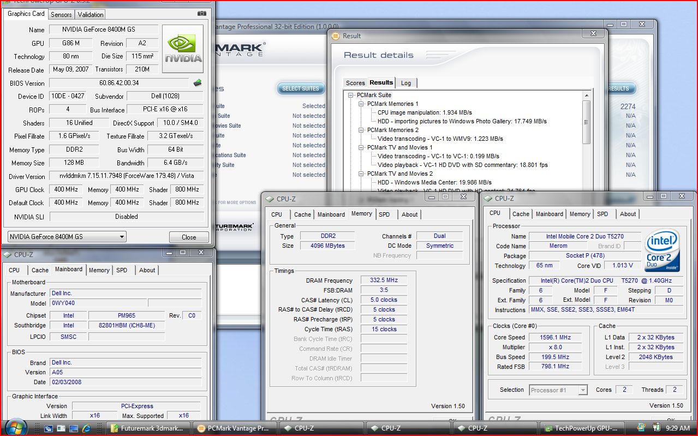
Task: Select 'HDD - Windows Media Center: 19.986 MB/s' row
Action: tap(434, 182)
